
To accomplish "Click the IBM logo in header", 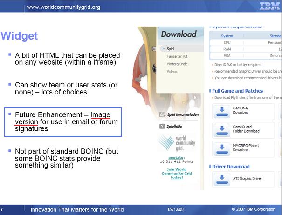I will pyautogui.click(x=269, y=7).
